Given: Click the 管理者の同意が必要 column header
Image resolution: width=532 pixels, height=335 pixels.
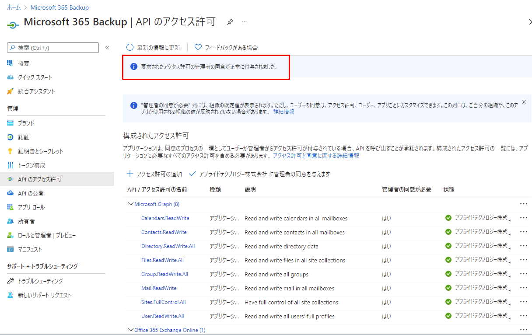Looking at the screenshot, I should [x=406, y=189].
